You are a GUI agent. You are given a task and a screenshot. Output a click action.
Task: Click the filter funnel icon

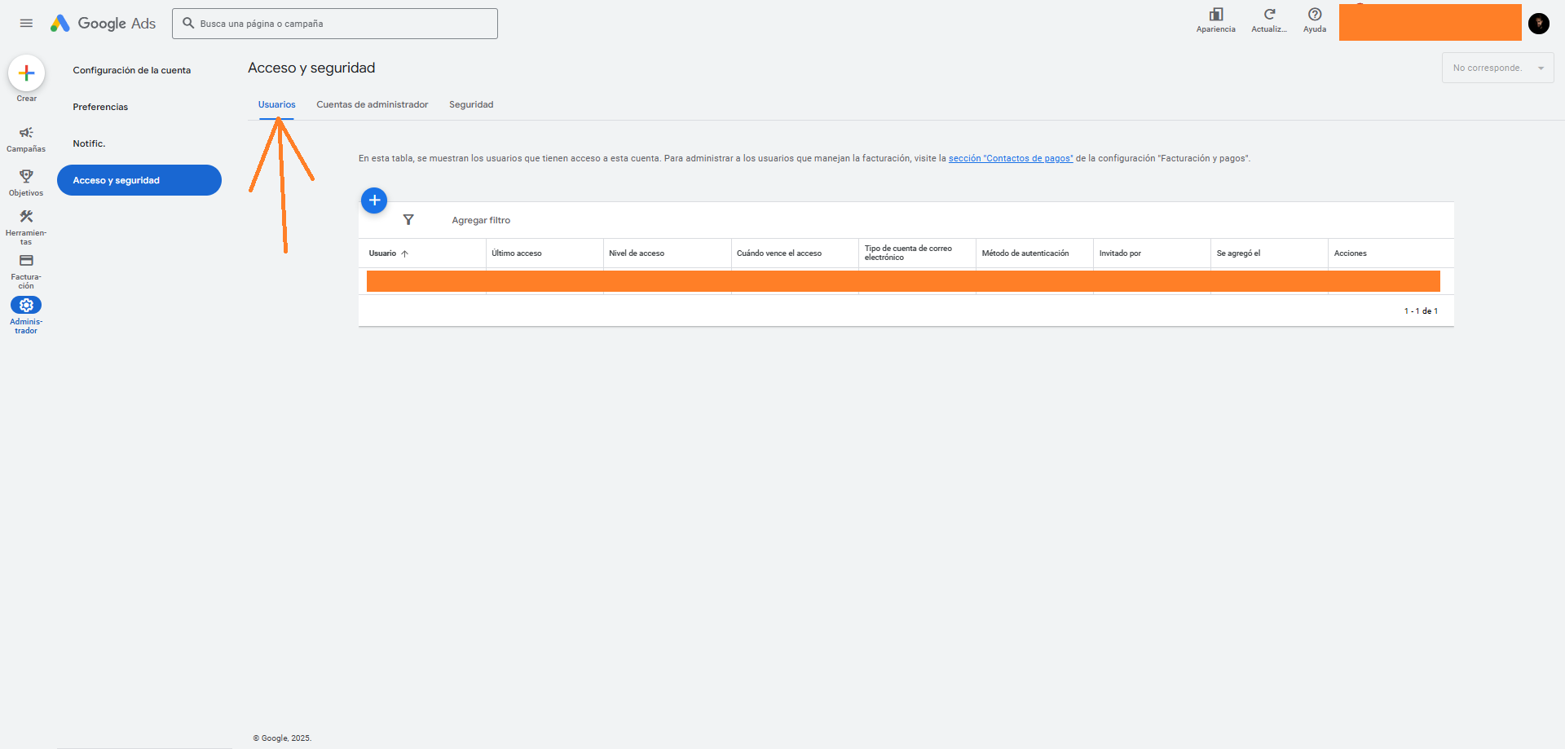tap(408, 220)
